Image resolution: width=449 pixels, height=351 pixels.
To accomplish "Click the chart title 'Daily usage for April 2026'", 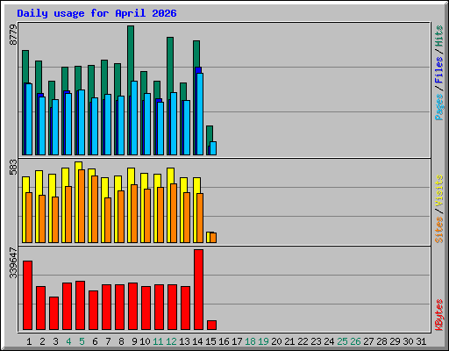I will pyautogui.click(x=96, y=13).
